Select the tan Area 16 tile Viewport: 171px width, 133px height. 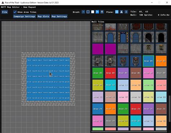coord(110,97)
